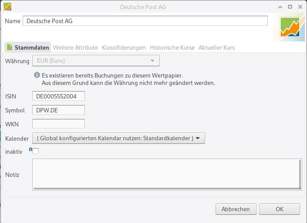The width and height of the screenshot is (307, 223).
Task: Click into the ISIN field DE0005552004
Action: click(x=58, y=96)
